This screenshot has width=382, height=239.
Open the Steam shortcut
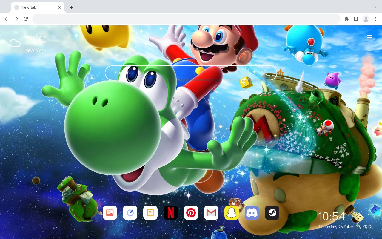272,213
